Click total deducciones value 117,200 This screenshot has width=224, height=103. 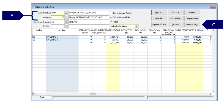tap(182, 37)
